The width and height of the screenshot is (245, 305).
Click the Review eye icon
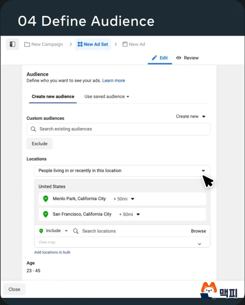click(179, 58)
